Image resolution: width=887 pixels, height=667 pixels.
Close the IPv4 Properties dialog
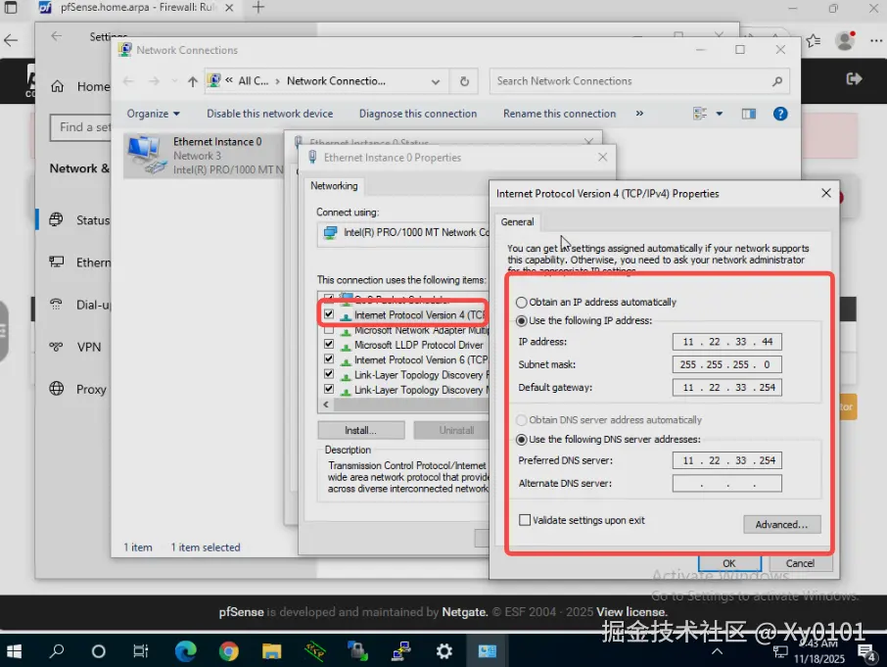[826, 194]
